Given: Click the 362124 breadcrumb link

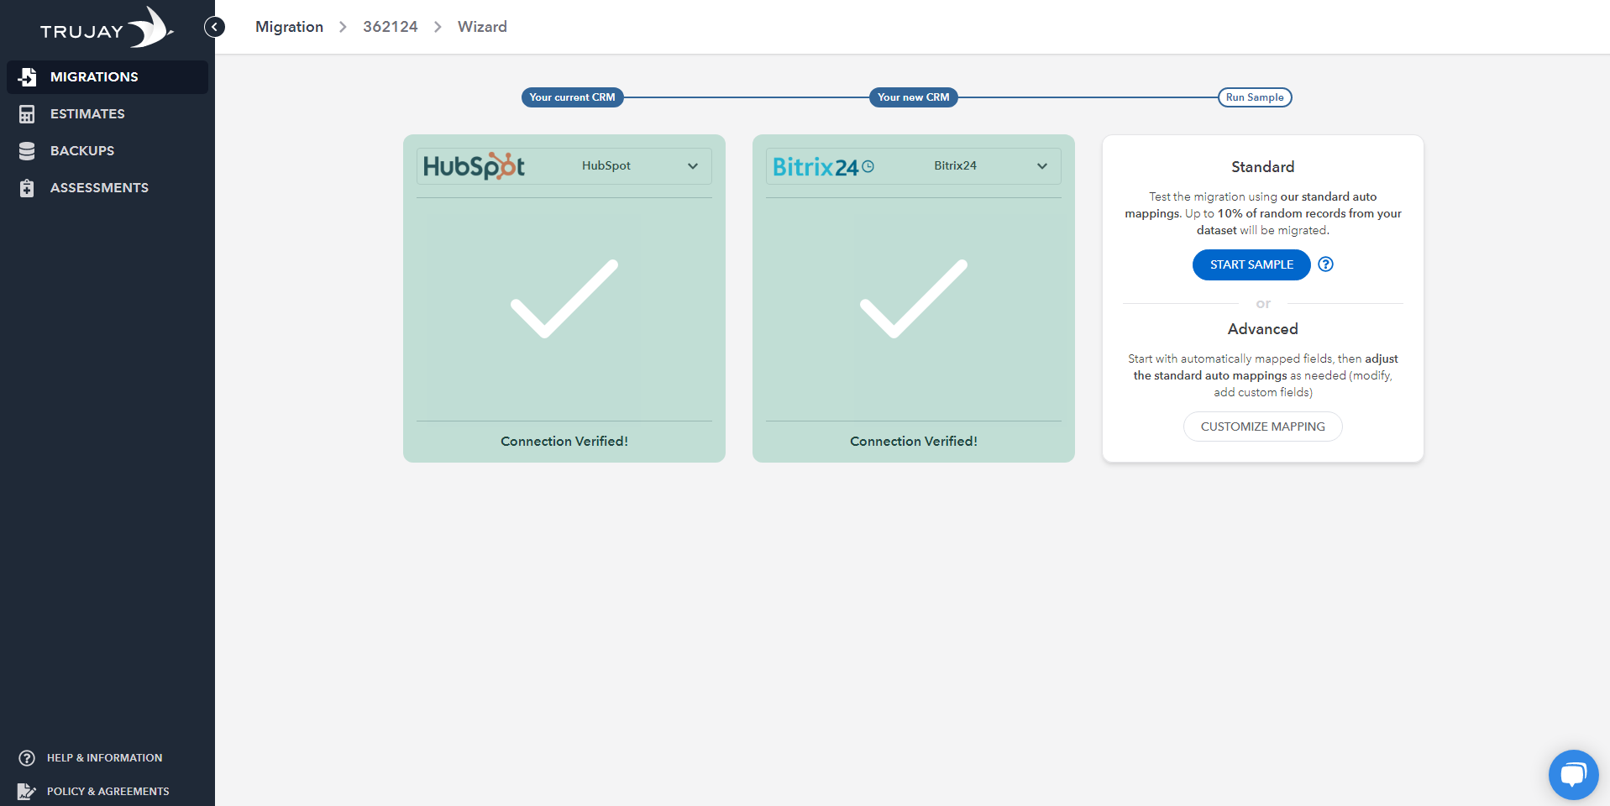Looking at the screenshot, I should click(x=390, y=27).
